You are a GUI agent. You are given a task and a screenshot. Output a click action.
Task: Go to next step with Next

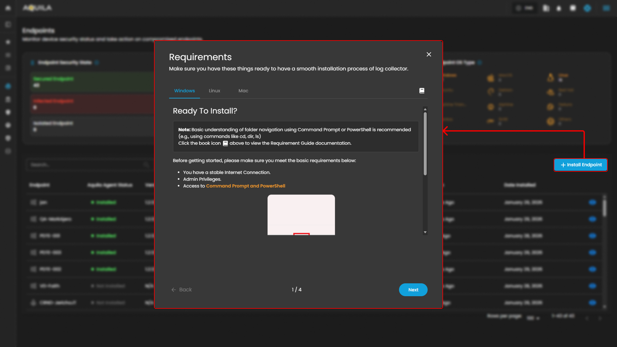tap(413, 290)
